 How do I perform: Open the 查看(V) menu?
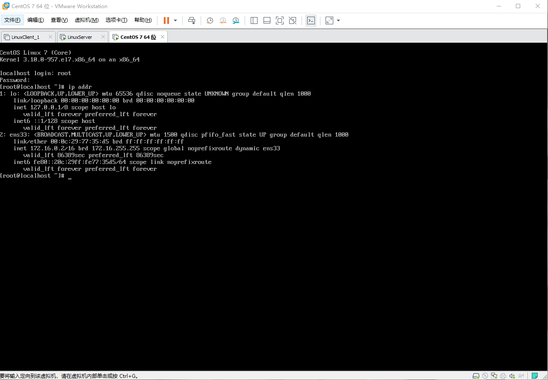[x=59, y=20]
